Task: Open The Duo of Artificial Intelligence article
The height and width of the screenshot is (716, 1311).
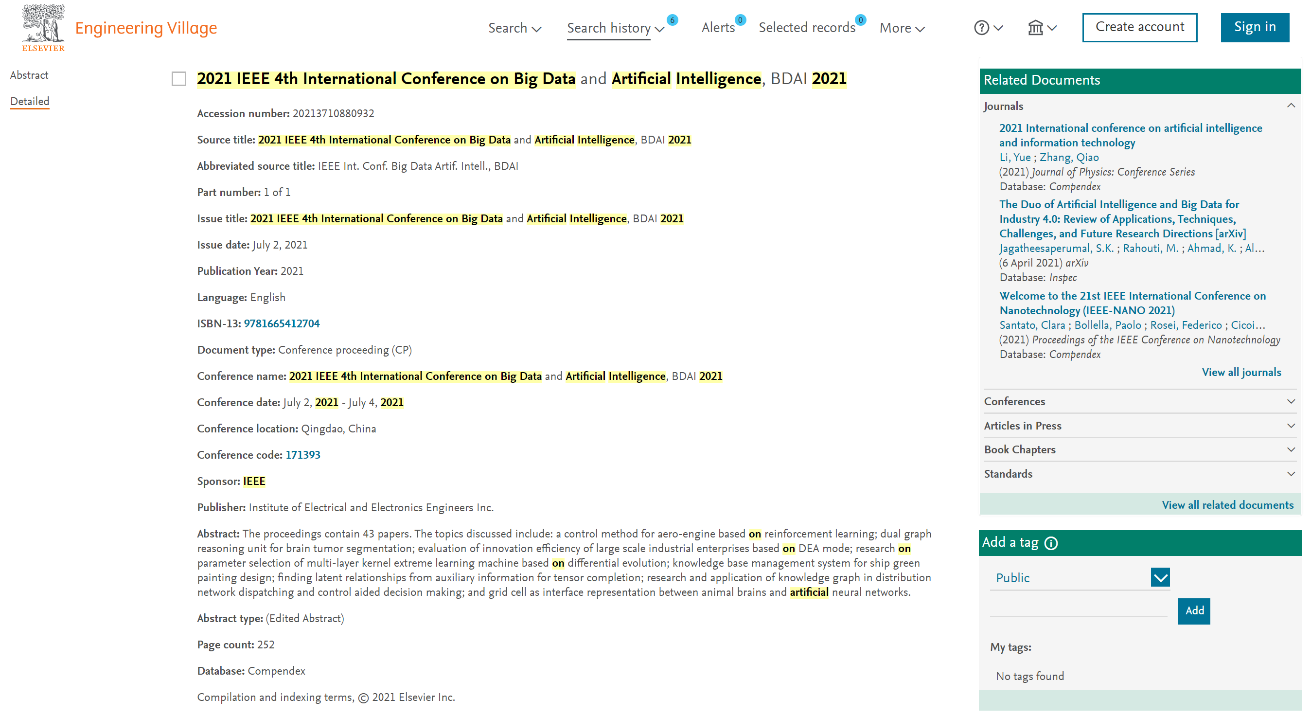Action: pos(1122,218)
